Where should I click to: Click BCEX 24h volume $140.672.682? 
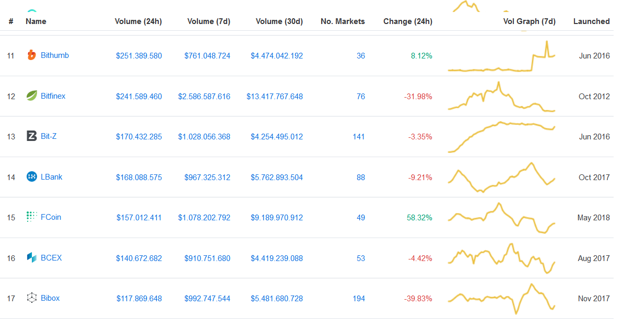[x=139, y=258]
